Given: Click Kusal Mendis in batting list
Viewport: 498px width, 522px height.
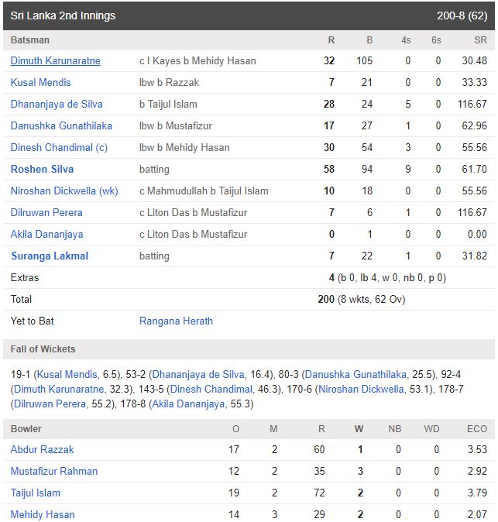Looking at the screenshot, I should click(x=40, y=83).
